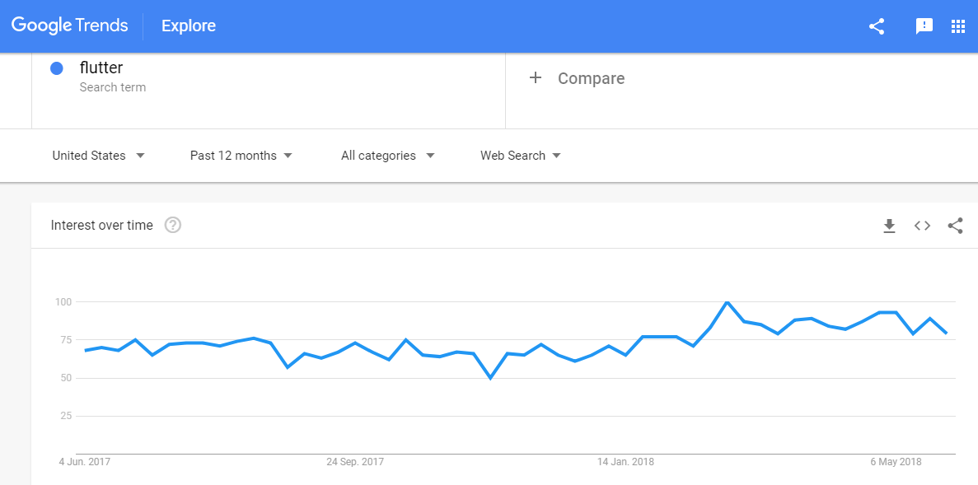978x485 pixels.
Task: Click the Google Trends logo
Action: coord(70,26)
